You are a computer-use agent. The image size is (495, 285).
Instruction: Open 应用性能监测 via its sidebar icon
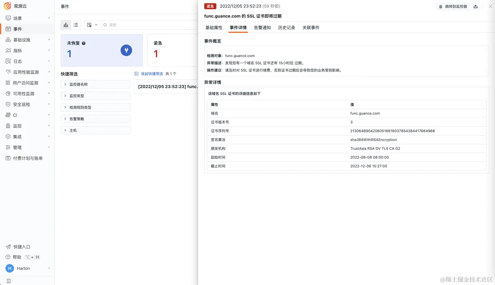click(8, 72)
